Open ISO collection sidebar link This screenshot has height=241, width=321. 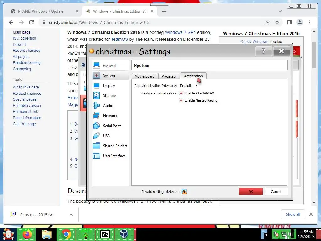(24, 38)
